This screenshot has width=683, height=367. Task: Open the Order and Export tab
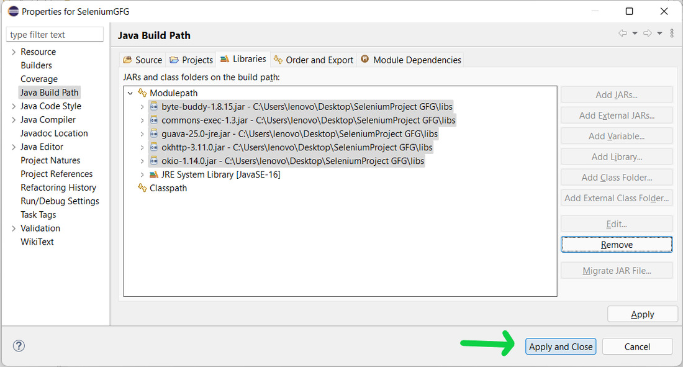(x=314, y=60)
